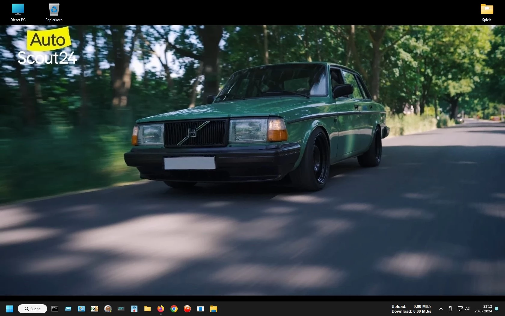Open the volume speaker tray icon
Image resolution: width=505 pixels, height=316 pixels.
pyautogui.click(x=467, y=309)
